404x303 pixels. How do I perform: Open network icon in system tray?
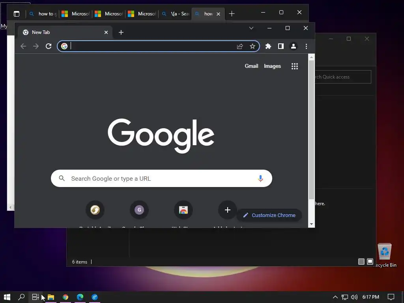click(345, 297)
